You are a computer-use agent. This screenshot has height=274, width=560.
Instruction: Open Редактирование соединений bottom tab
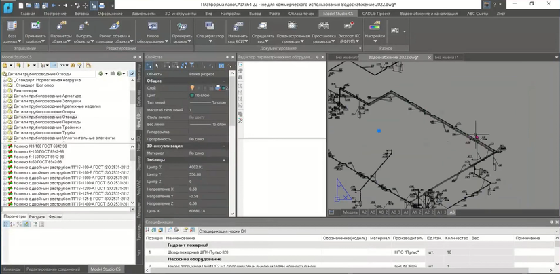[x=53, y=269]
